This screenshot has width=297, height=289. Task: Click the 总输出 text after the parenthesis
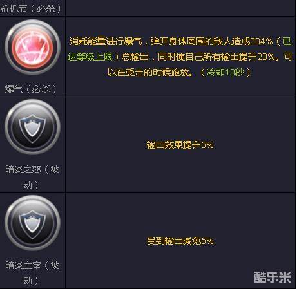coord(135,57)
